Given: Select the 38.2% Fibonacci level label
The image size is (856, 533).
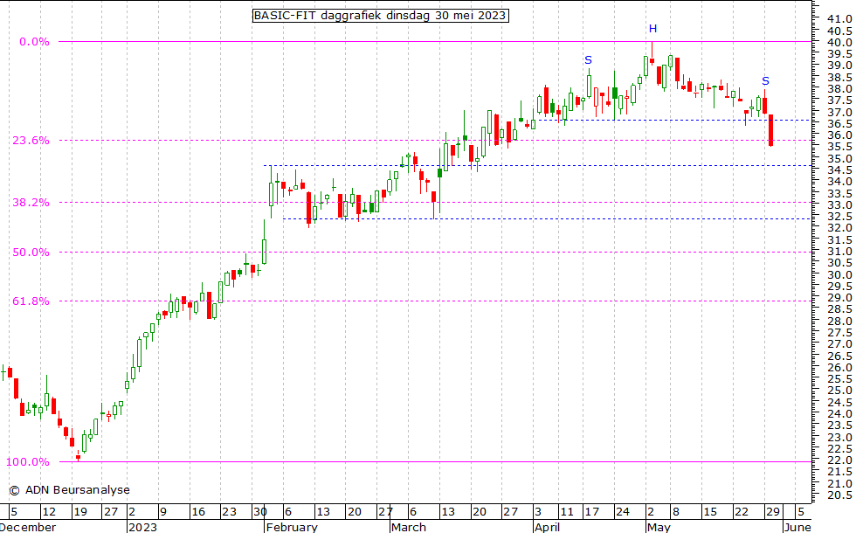Looking at the screenshot, I should tap(31, 203).
